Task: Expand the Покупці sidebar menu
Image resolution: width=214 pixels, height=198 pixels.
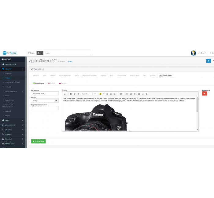Action: [x=13, y=139]
